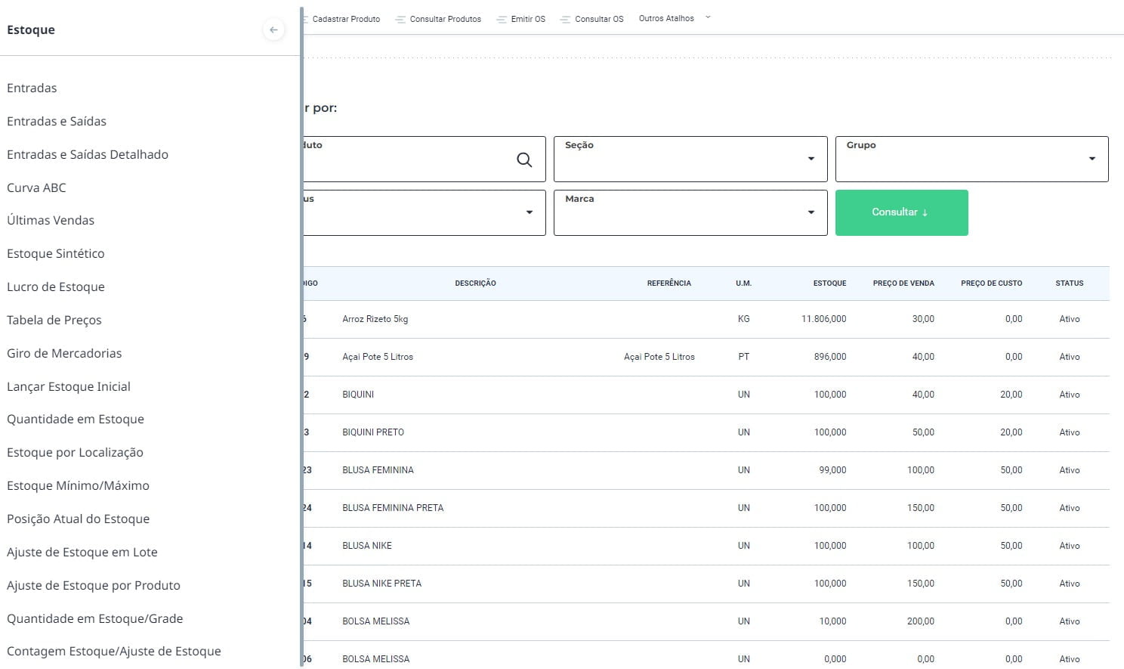
Task: Click the magnifier search icon in product field
Action: [x=524, y=160]
